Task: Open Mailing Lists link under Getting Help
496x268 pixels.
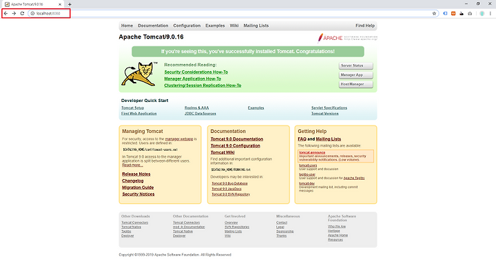Action: pos(329,139)
